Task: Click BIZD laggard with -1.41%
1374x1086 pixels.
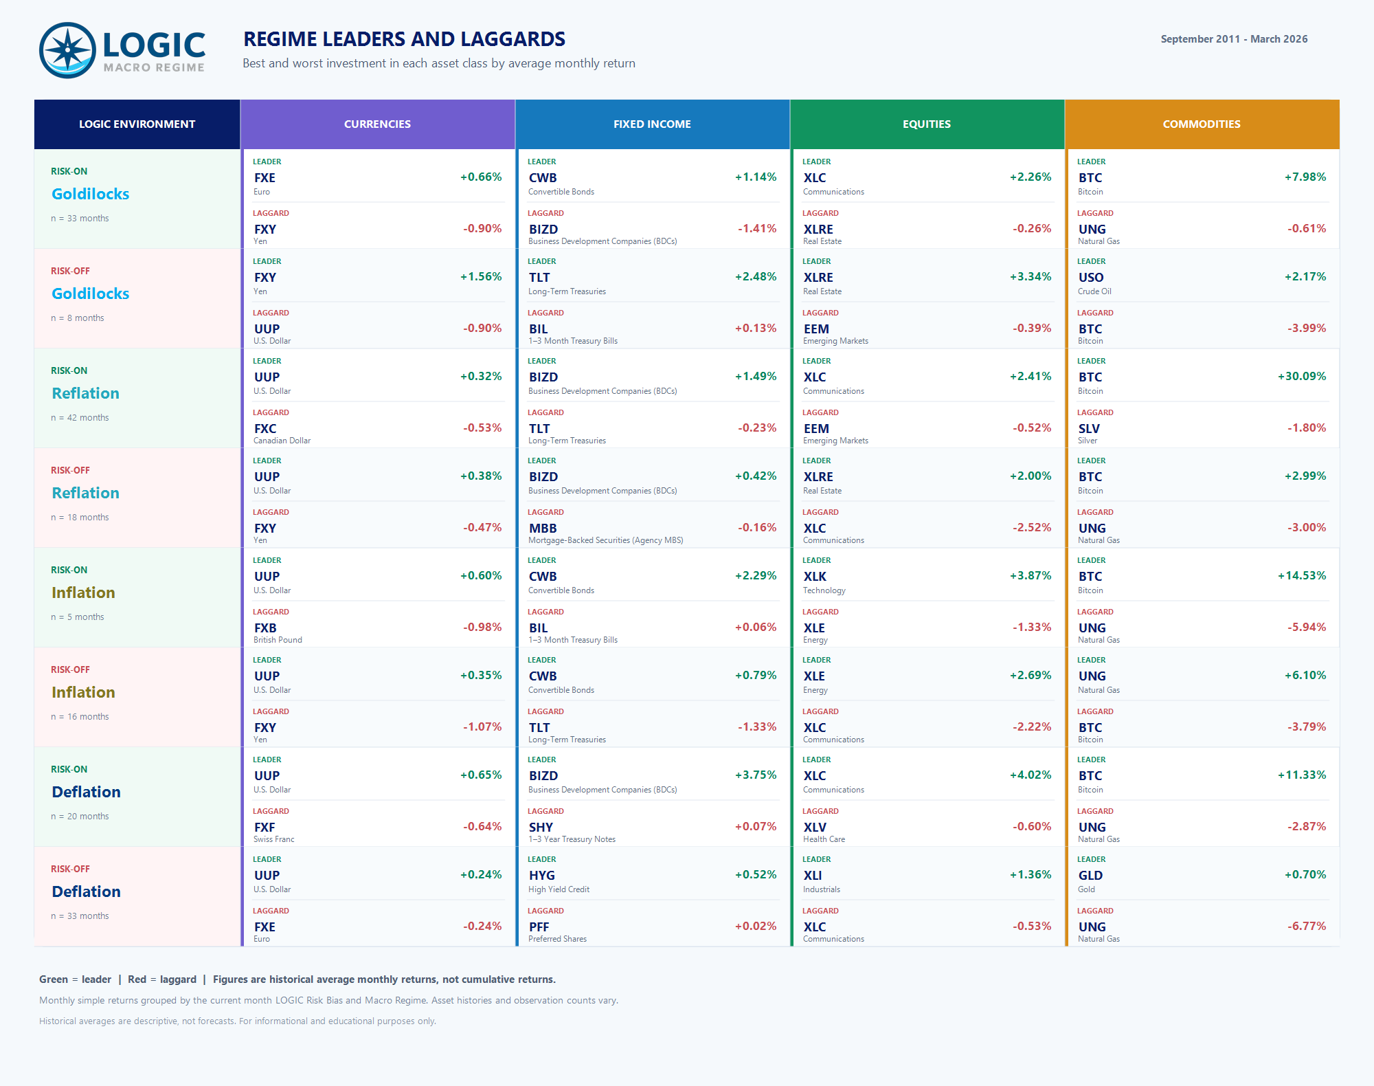Action: [x=652, y=227]
